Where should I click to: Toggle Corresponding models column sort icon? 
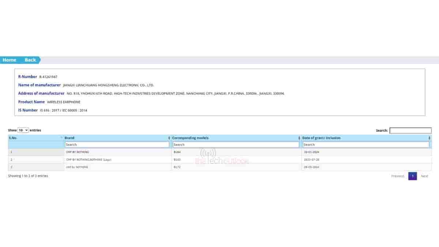[x=299, y=138]
